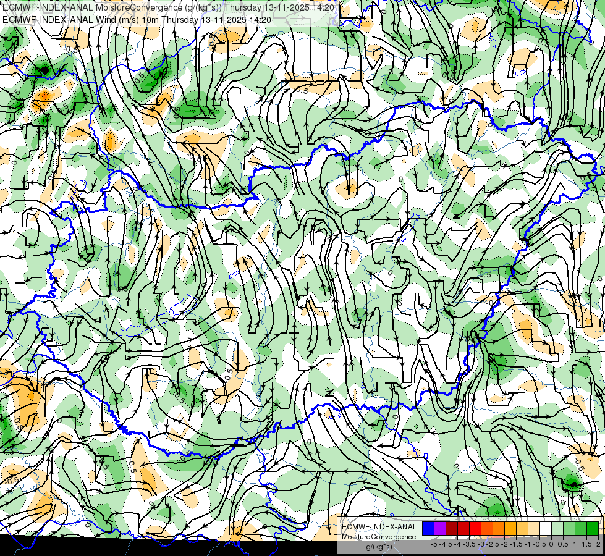The width and height of the screenshot is (605, 556).
Task: Click the -3.5 legend tick label
Action: coord(469,544)
